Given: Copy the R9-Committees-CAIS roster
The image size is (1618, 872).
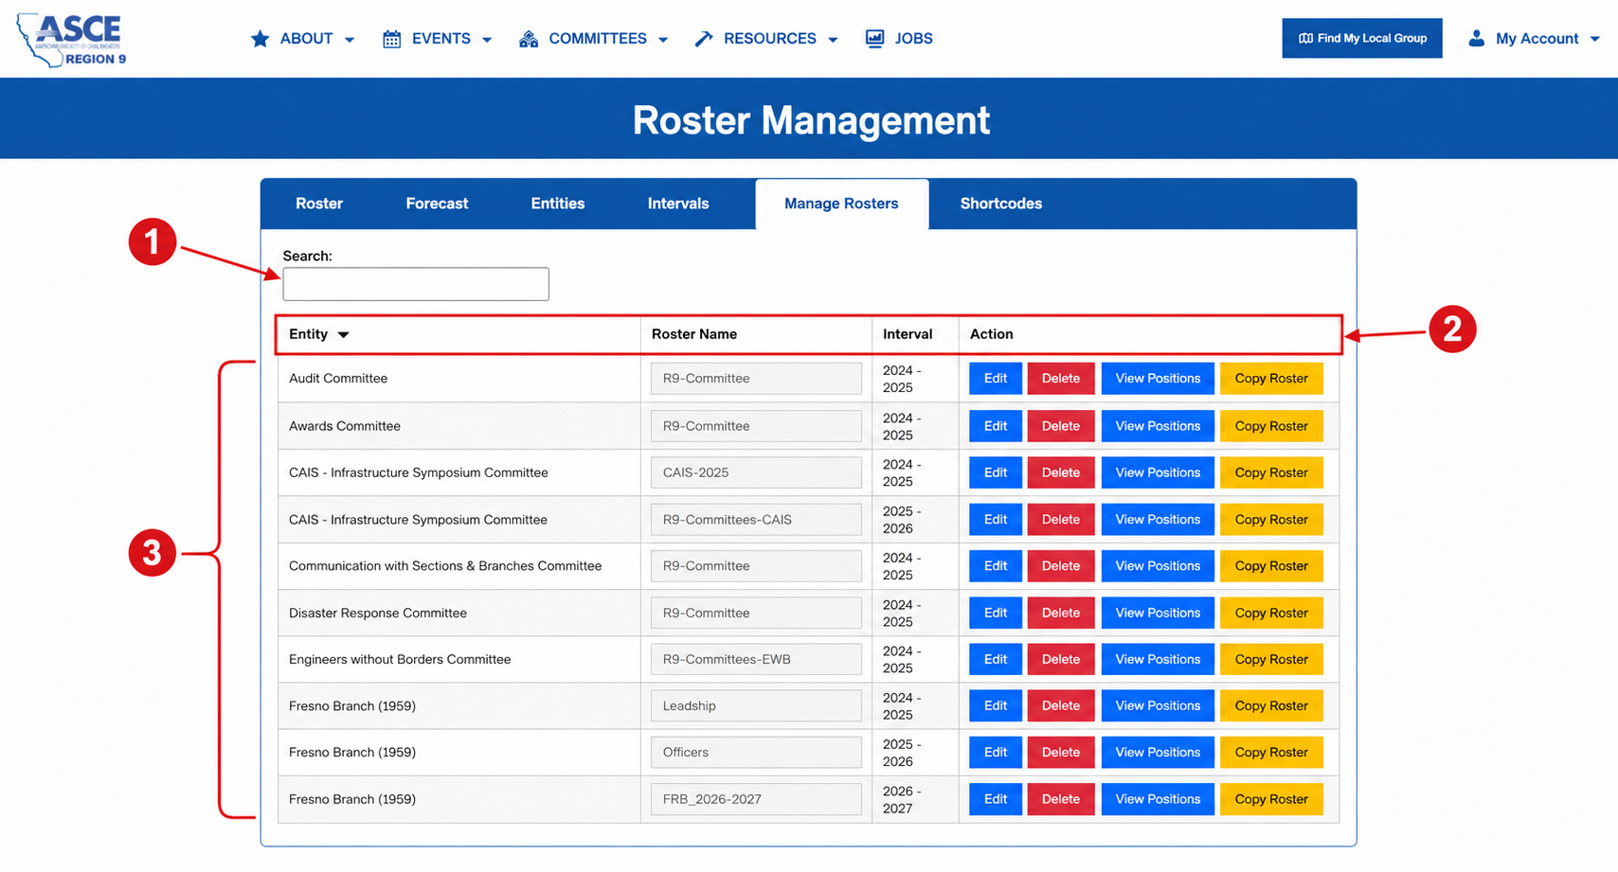Looking at the screenshot, I should coord(1271,520).
